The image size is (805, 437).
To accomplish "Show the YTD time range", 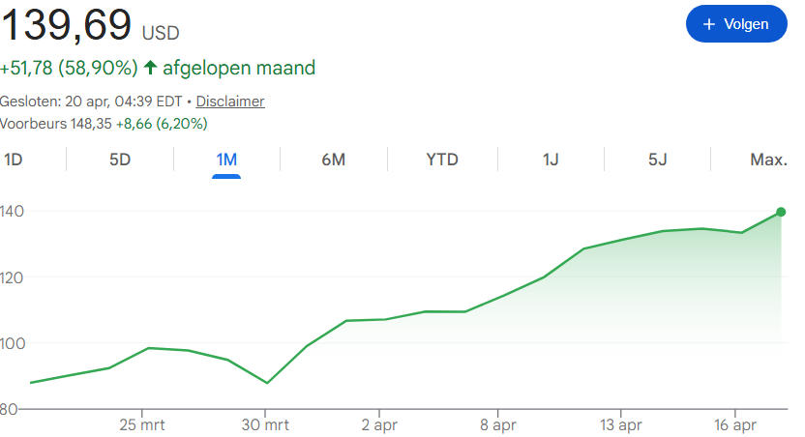I will 442,160.
